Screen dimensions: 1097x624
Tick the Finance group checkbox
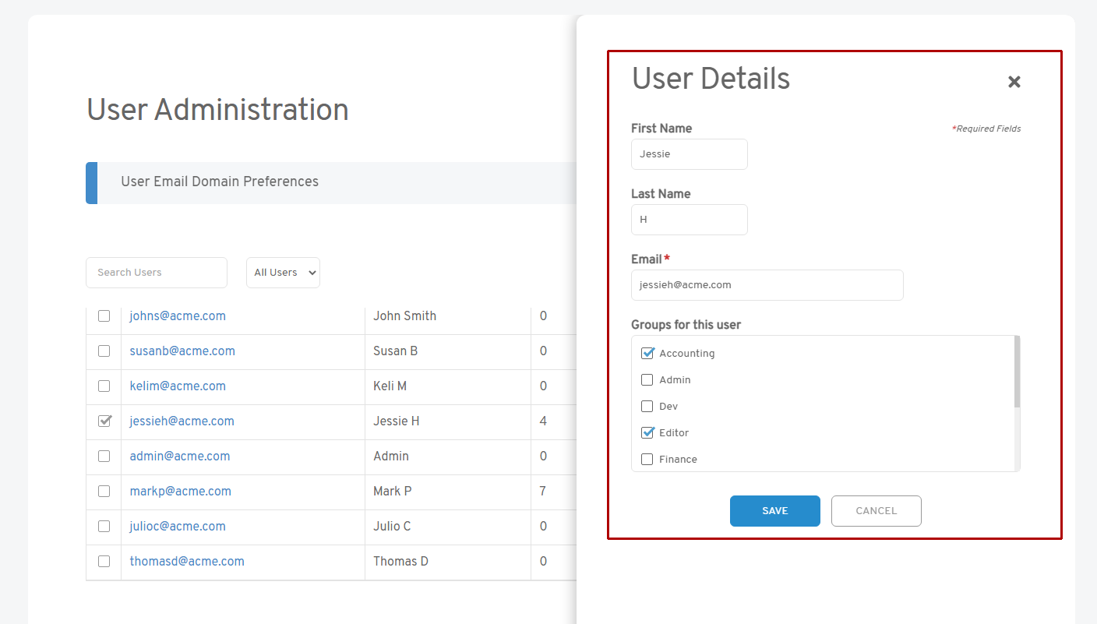(x=647, y=460)
